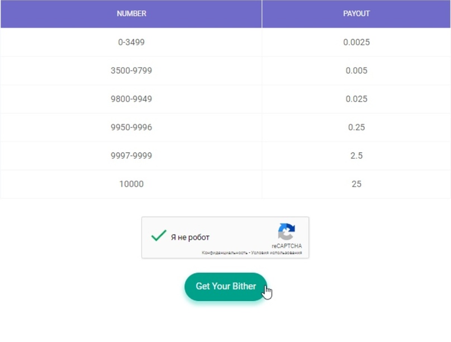
Task: Open the Конфиденциальность privacy link
Action: 225,253
